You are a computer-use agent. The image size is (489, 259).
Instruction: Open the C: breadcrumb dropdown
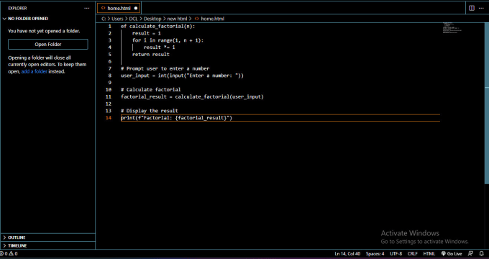point(104,19)
